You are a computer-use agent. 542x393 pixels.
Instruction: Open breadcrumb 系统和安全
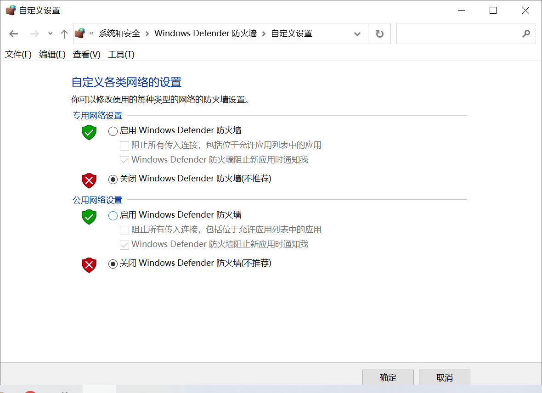(x=119, y=34)
